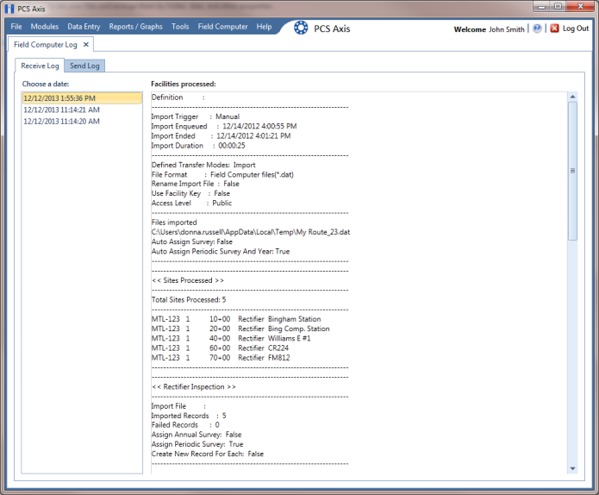599x495 pixels.
Task: Click the Import Duration 00:00:25 line
Action: 198,146
